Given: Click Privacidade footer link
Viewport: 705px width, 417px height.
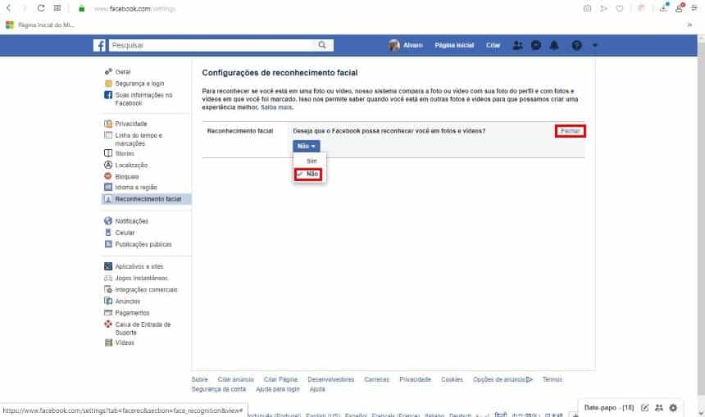Looking at the screenshot, I should click(x=415, y=379).
